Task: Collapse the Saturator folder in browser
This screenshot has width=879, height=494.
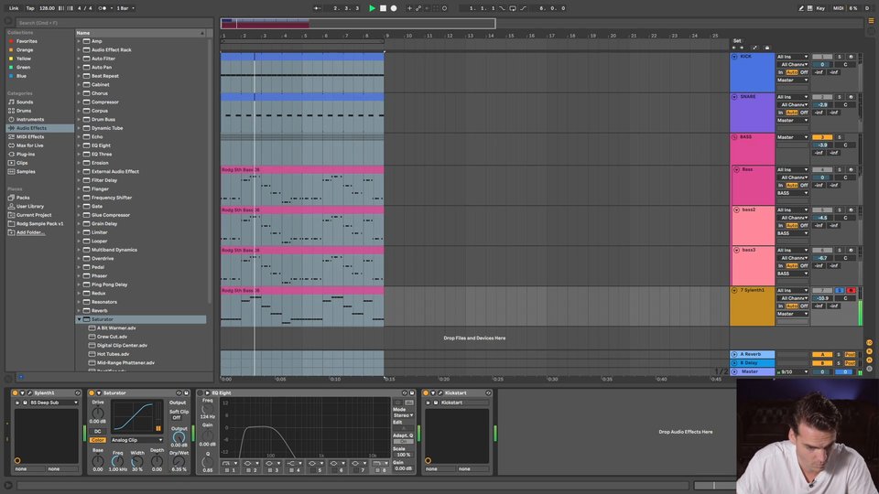Action: pyautogui.click(x=79, y=319)
